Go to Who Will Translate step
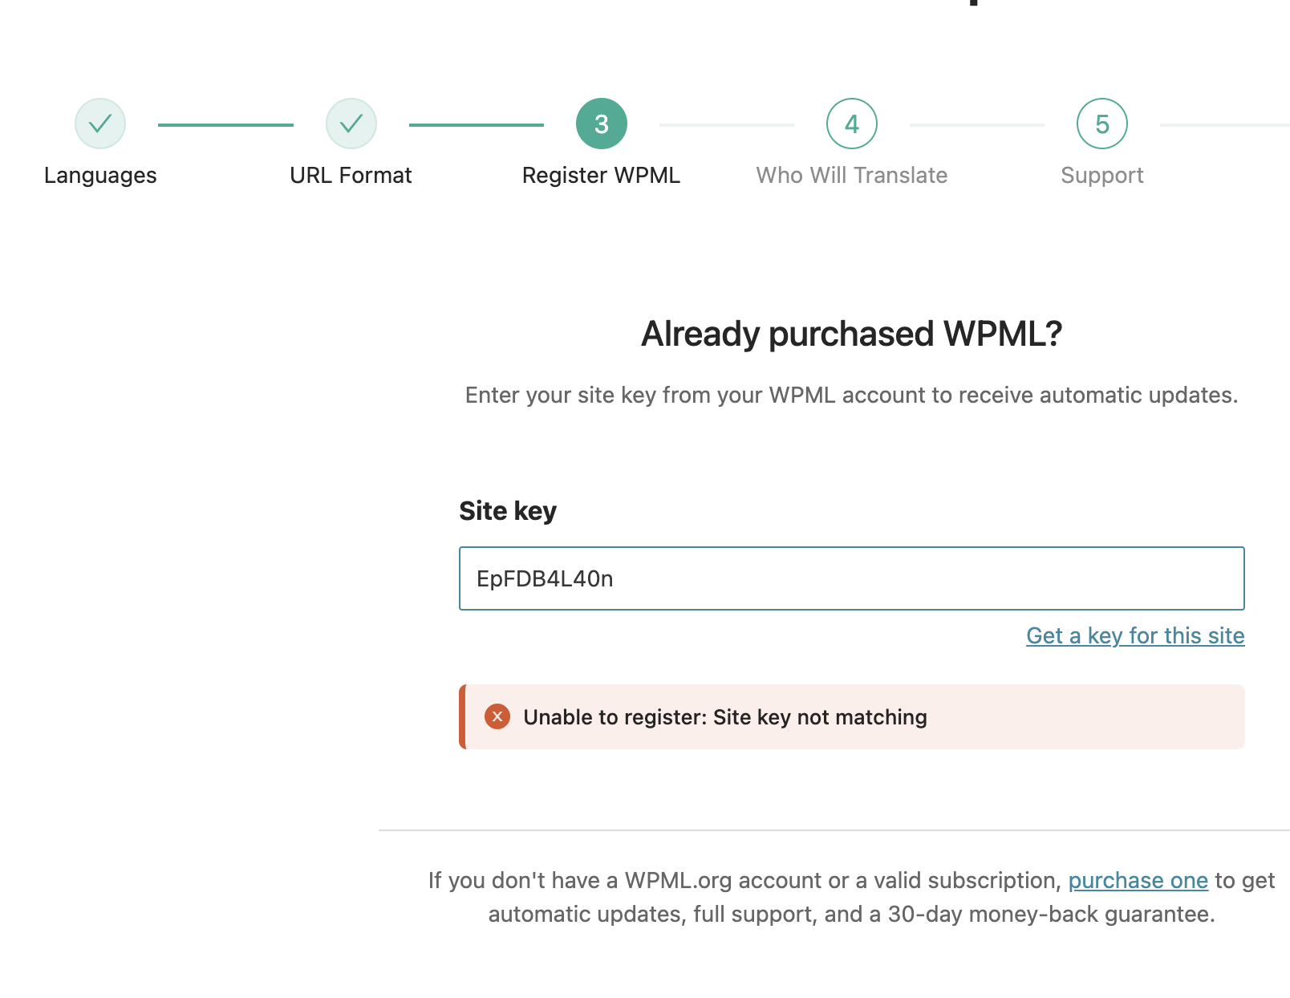The image size is (1290, 998). pyautogui.click(x=851, y=175)
